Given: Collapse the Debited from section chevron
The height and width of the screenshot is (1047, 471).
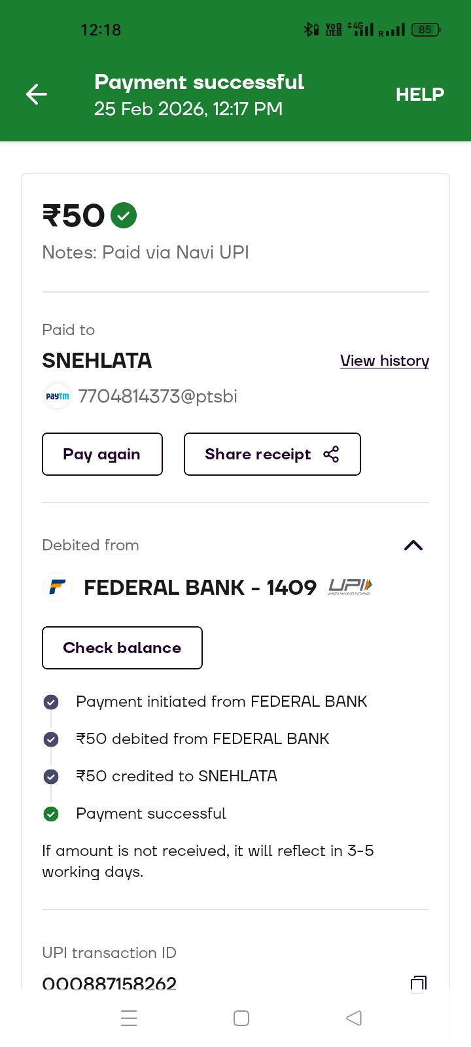Looking at the screenshot, I should pos(413,545).
